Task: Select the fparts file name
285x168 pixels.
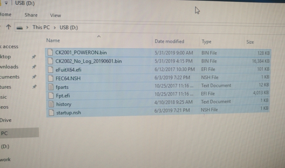Action: 62,87
